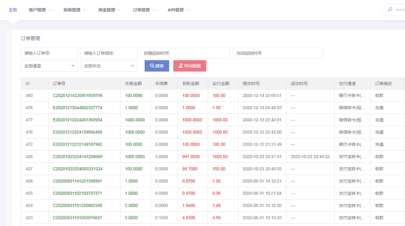Click the 创建起始时间 date field
This screenshot has height=226, width=405.
(185, 53)
